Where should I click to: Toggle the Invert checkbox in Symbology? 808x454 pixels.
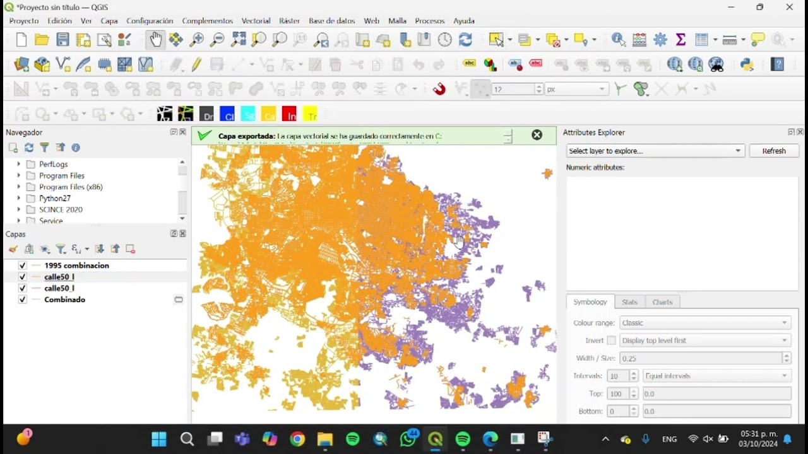coord(611,340)
